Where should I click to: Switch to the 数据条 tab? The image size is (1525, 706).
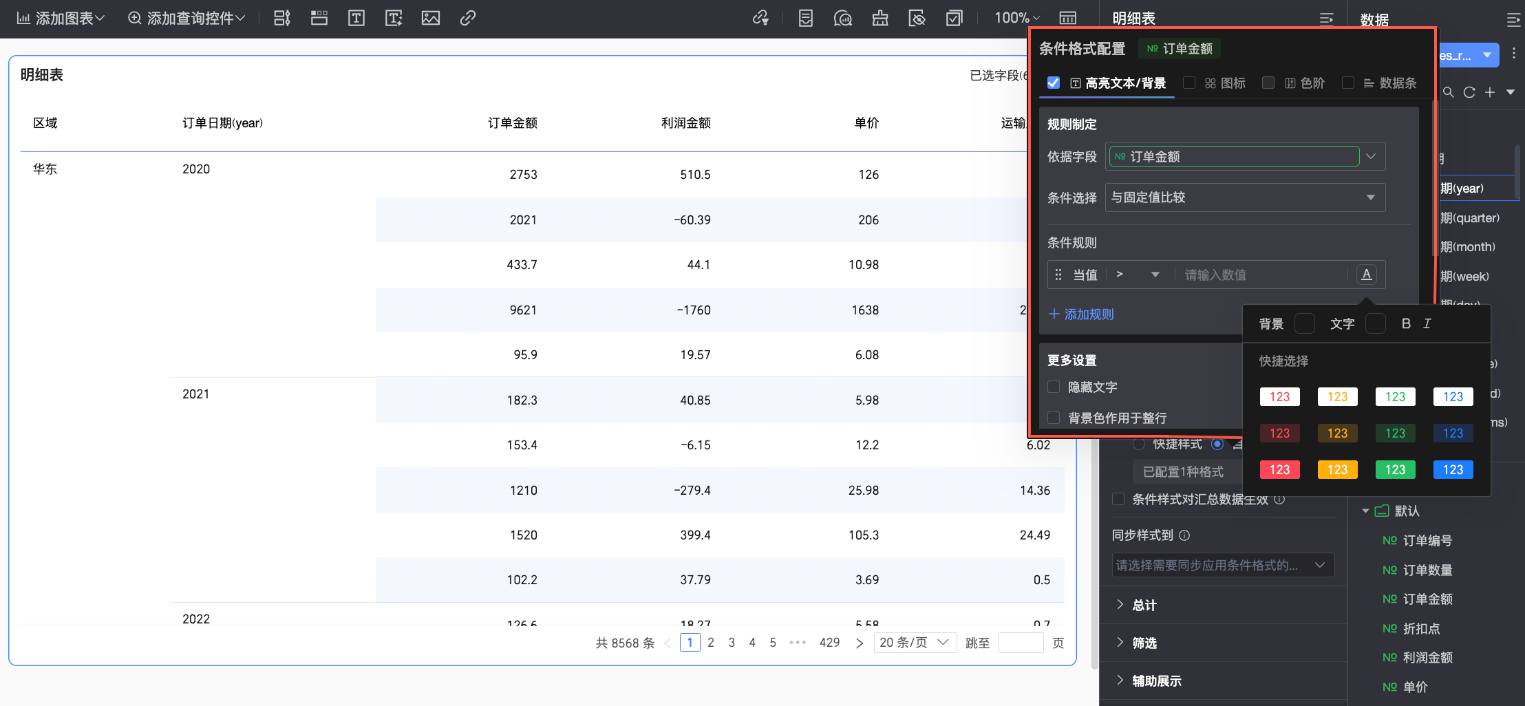[x=1390, y=83]
